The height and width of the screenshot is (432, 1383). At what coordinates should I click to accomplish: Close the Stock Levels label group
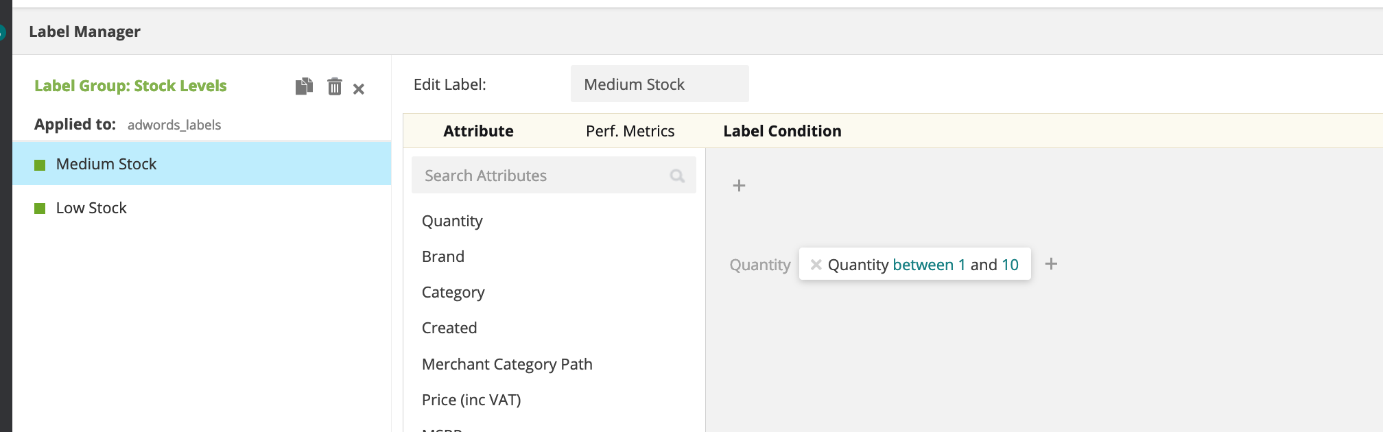pos(359,89)
